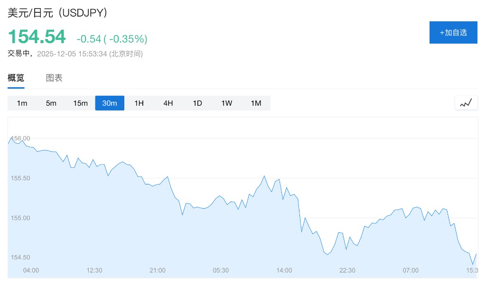
Task: Click the line chart type icon
Action: coord(466,103)
